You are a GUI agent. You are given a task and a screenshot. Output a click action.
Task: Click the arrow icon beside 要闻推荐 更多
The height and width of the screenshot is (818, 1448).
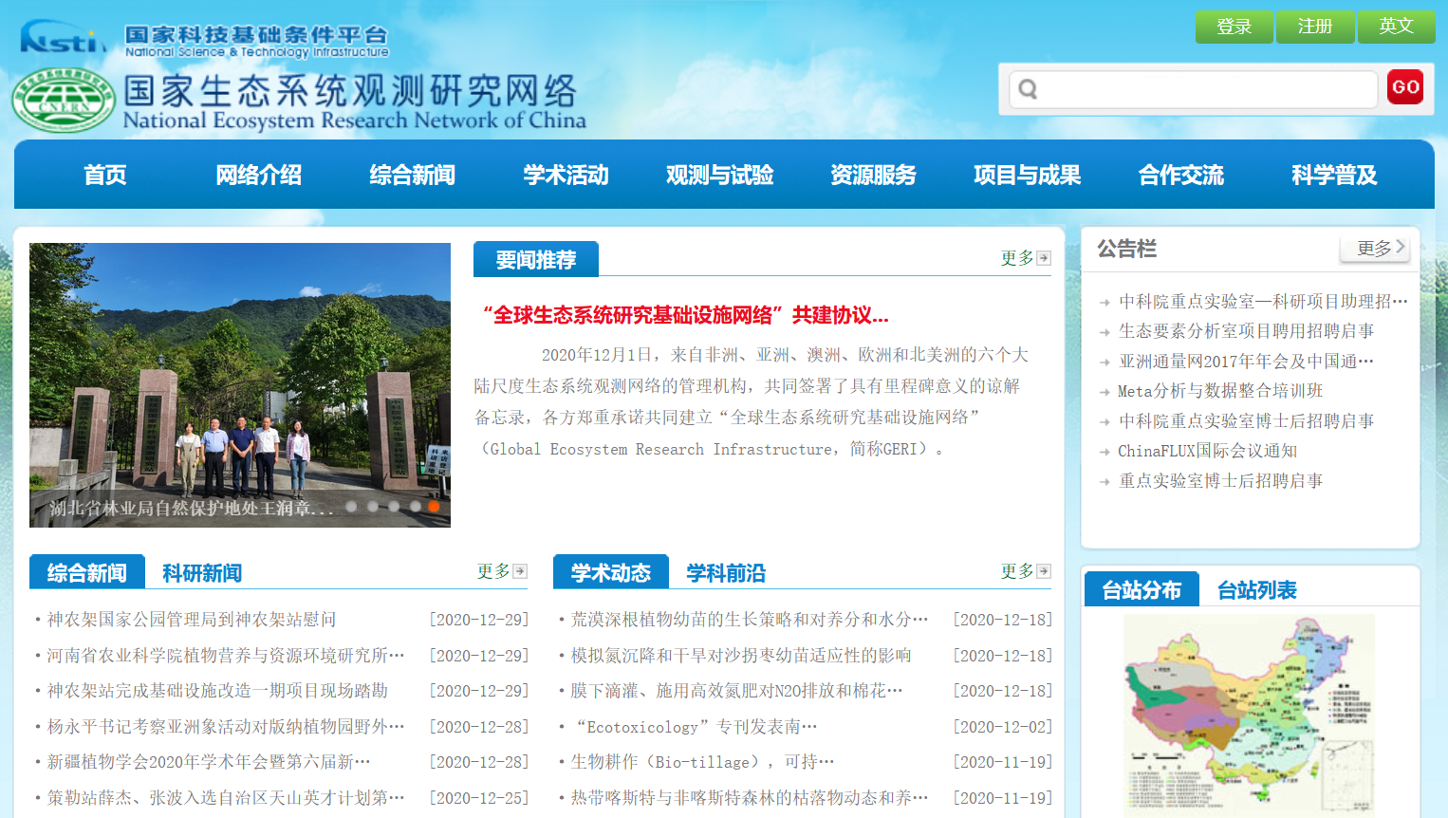[x=1044, y=258]
